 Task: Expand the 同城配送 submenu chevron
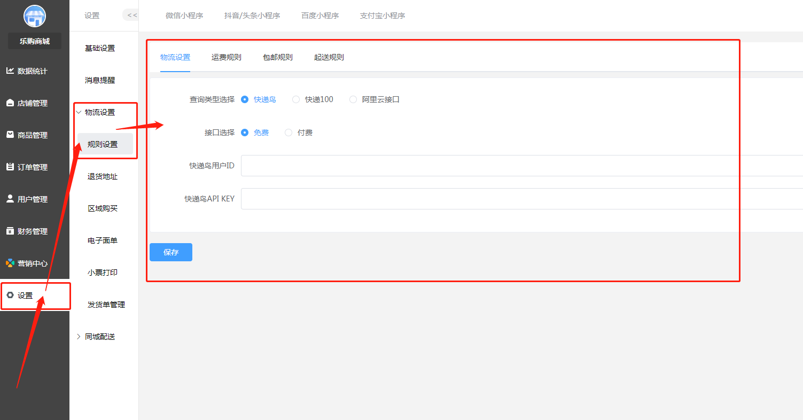(x=79, y=337)
